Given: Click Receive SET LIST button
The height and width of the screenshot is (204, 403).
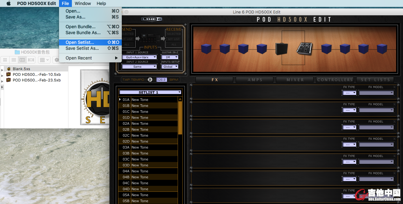Looking at the screenshot, I should (174, 39).
